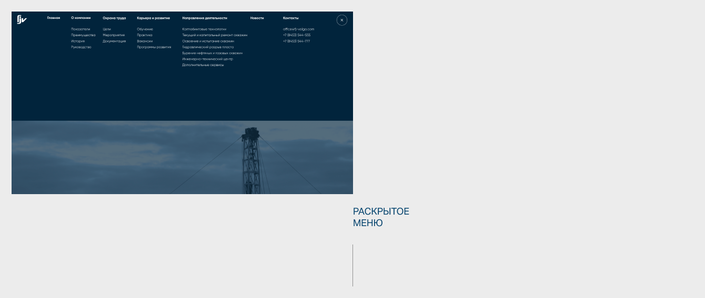Open the Цели link under Охрана труда

click(107, 29)
